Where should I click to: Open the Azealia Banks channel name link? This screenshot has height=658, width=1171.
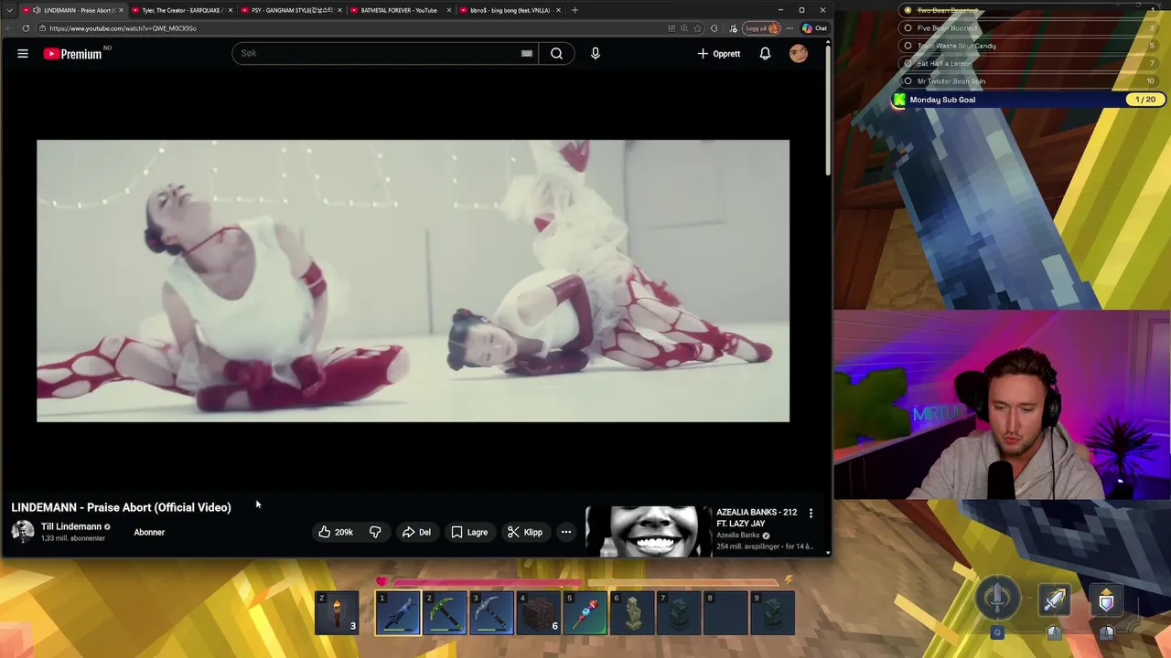(x=738, y=536)
